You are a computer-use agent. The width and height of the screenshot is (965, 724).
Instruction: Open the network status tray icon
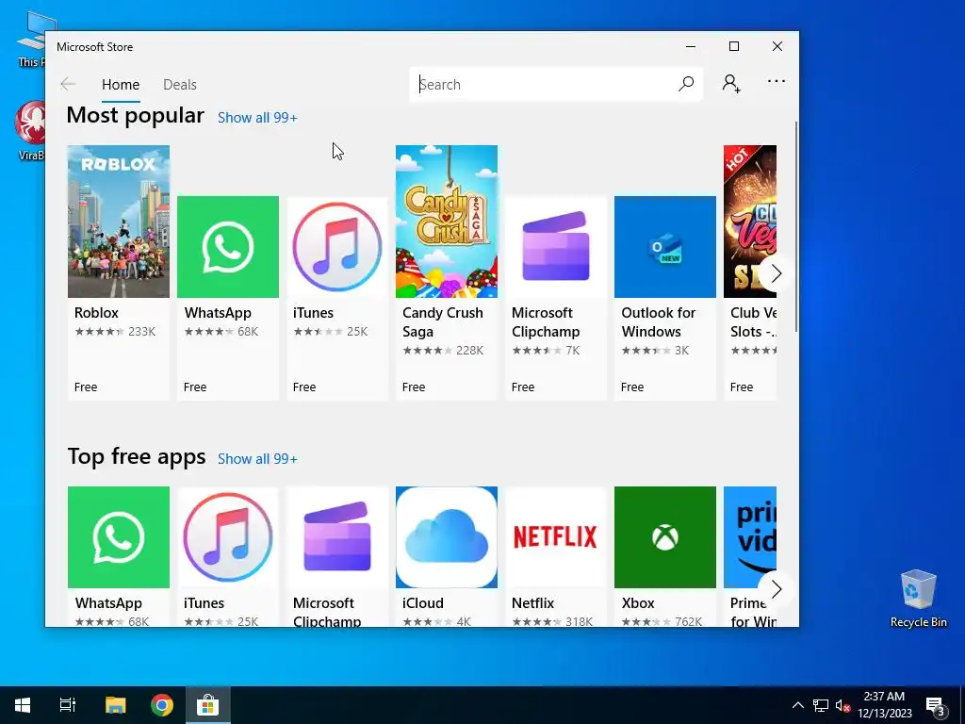(x=821, y=705)
